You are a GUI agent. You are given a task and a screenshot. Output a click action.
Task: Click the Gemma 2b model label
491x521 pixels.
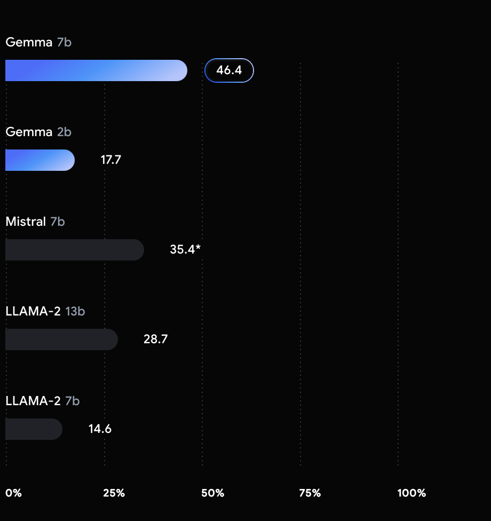(38, 132)
